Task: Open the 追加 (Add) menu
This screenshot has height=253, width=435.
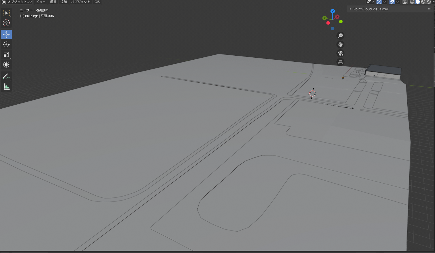Action: tap(64, 2)
